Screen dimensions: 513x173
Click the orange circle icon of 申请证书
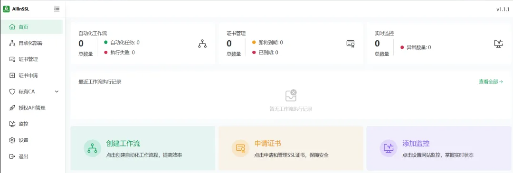(x=240, y=148)
